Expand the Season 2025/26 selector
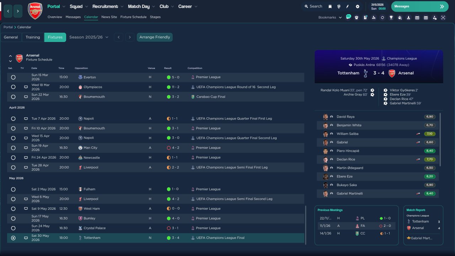The width and height of the screenshot is (455, 256). pyautogui.click(x=89, y=37)
